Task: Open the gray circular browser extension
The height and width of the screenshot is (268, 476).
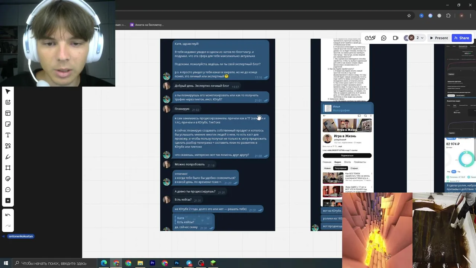Action: point(439,16)
